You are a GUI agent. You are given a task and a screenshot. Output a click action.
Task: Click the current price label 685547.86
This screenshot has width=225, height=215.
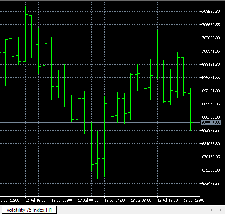point(211,122)
